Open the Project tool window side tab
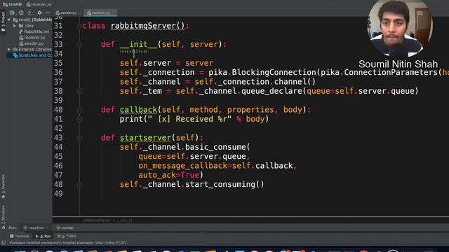The image size is (449, 252). coord(3,22)
